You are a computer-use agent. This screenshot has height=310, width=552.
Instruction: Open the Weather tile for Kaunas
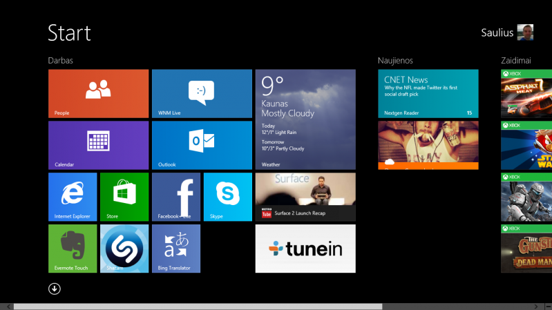(x=305, y=119)
